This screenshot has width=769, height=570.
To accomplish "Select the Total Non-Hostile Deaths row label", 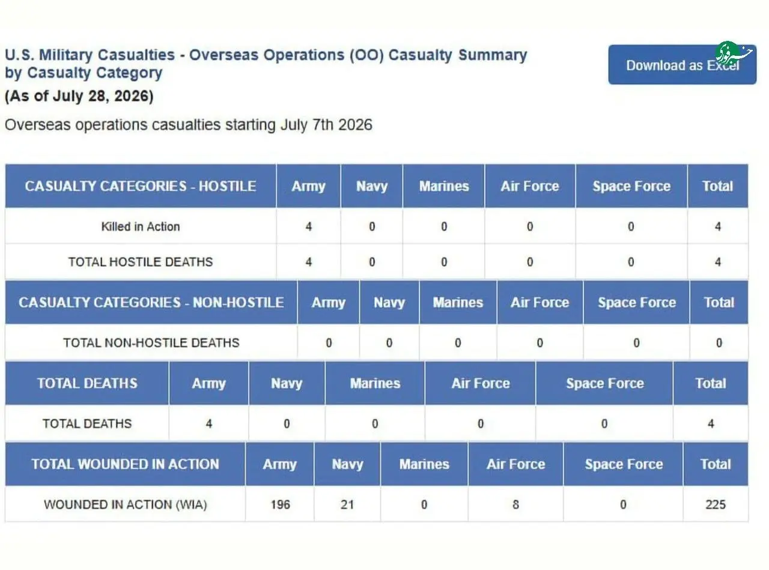I will 151,343.
